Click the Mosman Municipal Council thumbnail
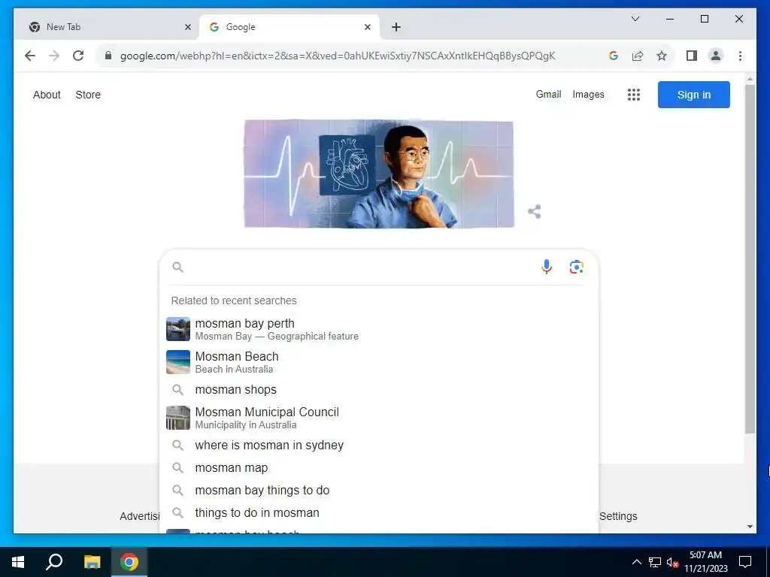 tap(177, 418)
